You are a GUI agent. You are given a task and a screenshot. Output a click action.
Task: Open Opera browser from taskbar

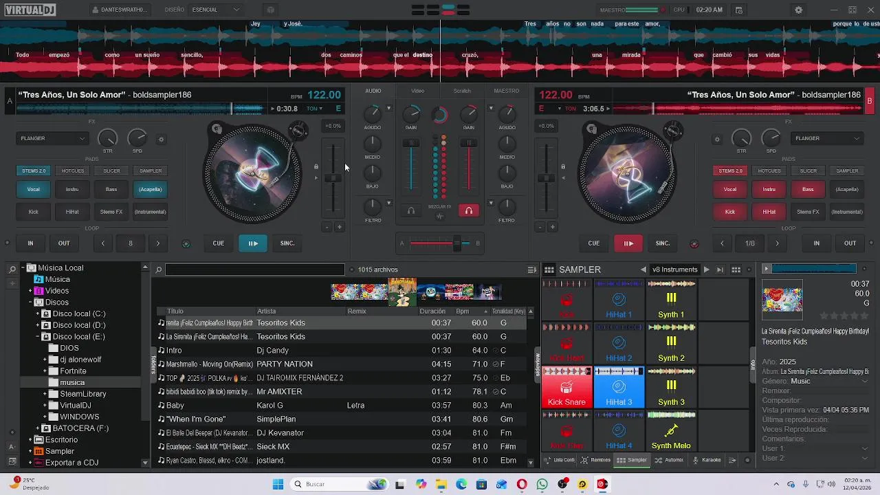(522, 484)
